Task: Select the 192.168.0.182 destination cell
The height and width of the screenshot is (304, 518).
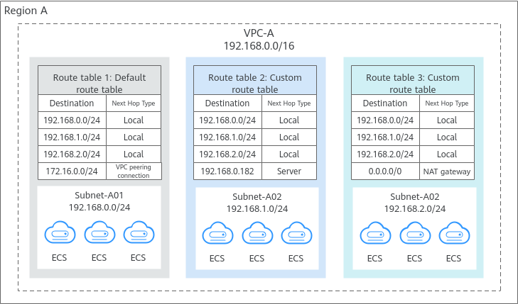Action: point(227,171)
